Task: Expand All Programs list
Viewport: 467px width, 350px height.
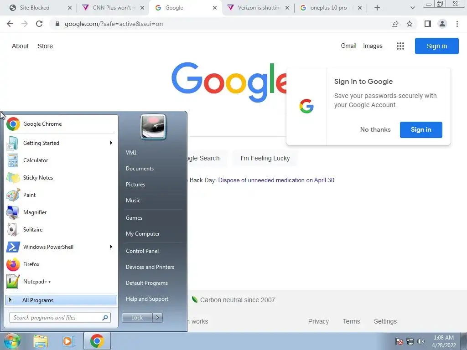Action: 61,300
